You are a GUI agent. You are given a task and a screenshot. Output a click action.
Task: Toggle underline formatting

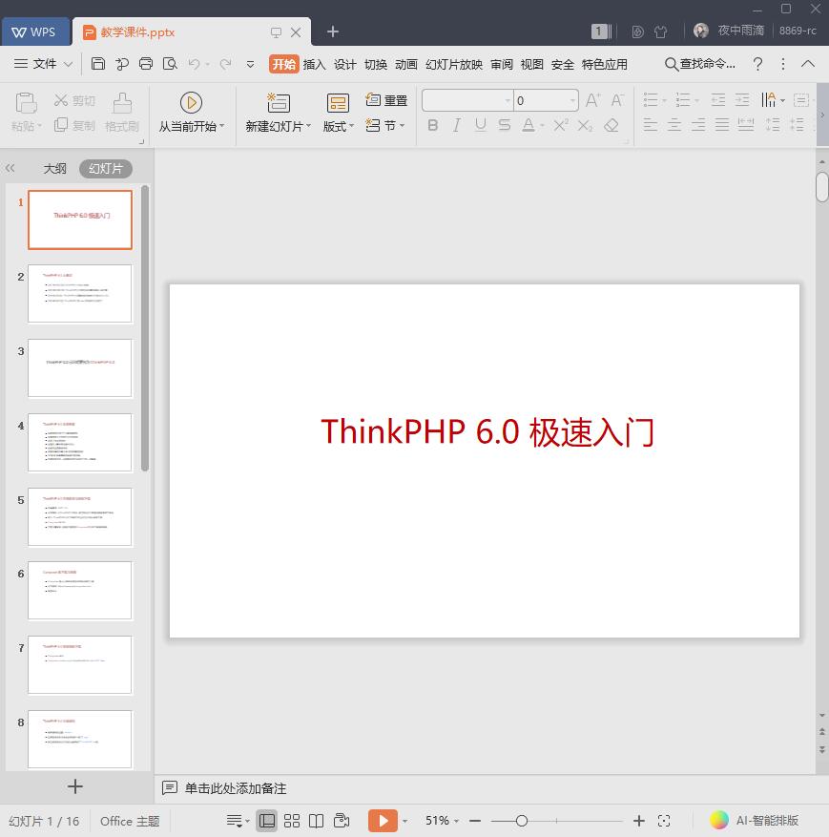pyautogui.click(x=480, y=125)
